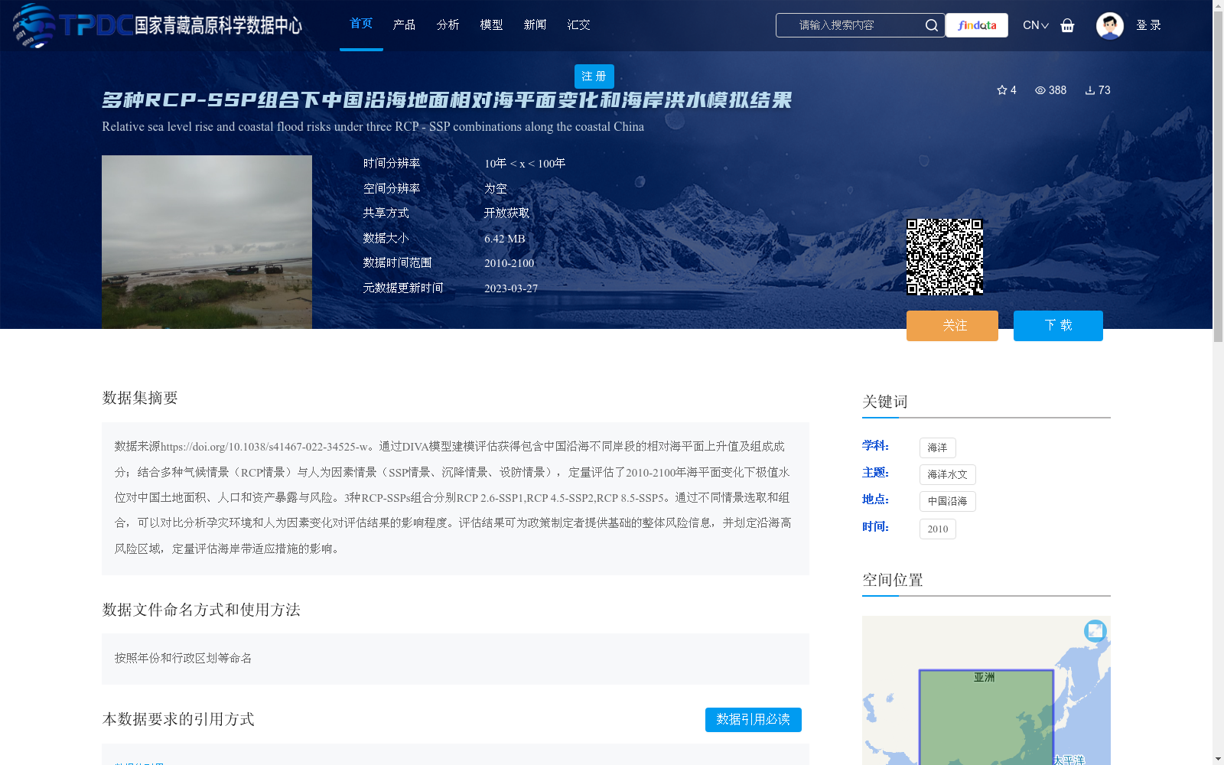Click the 数据集摘要 heading
Screen dimensions: 1224x765
(x=140, y=398)
